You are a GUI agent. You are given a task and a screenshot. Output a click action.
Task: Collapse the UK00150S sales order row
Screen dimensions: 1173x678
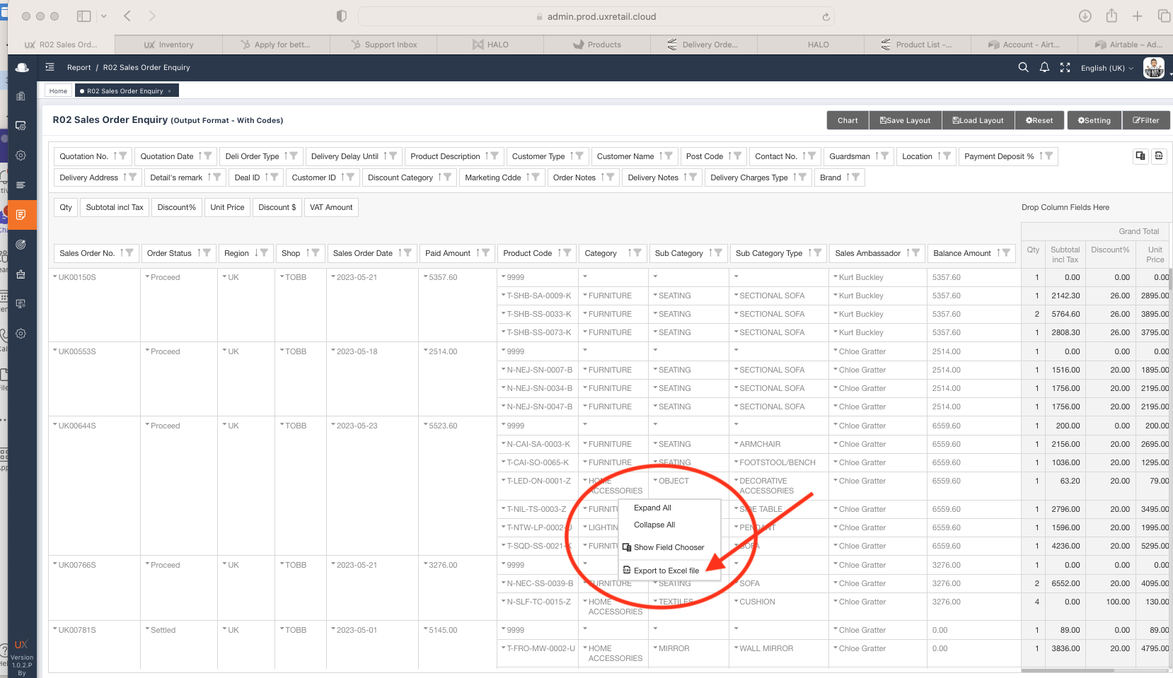click(55, 277)
